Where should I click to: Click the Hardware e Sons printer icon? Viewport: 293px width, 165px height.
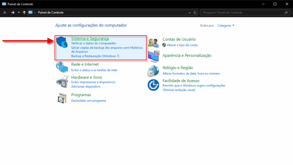[x=62, y=81]
